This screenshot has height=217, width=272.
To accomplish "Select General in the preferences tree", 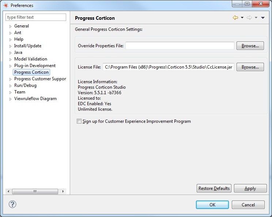I will [22, 26].
